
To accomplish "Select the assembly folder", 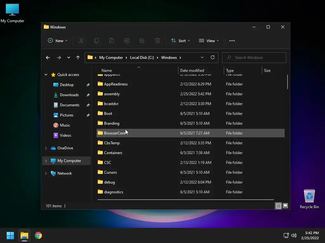I will pos(190,94).
